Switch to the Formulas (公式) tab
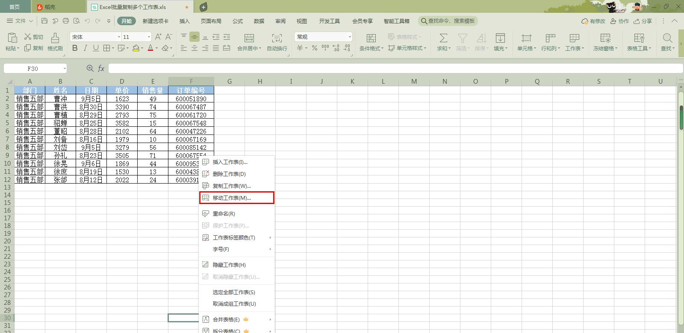The image size is (684, 333). 238,21
